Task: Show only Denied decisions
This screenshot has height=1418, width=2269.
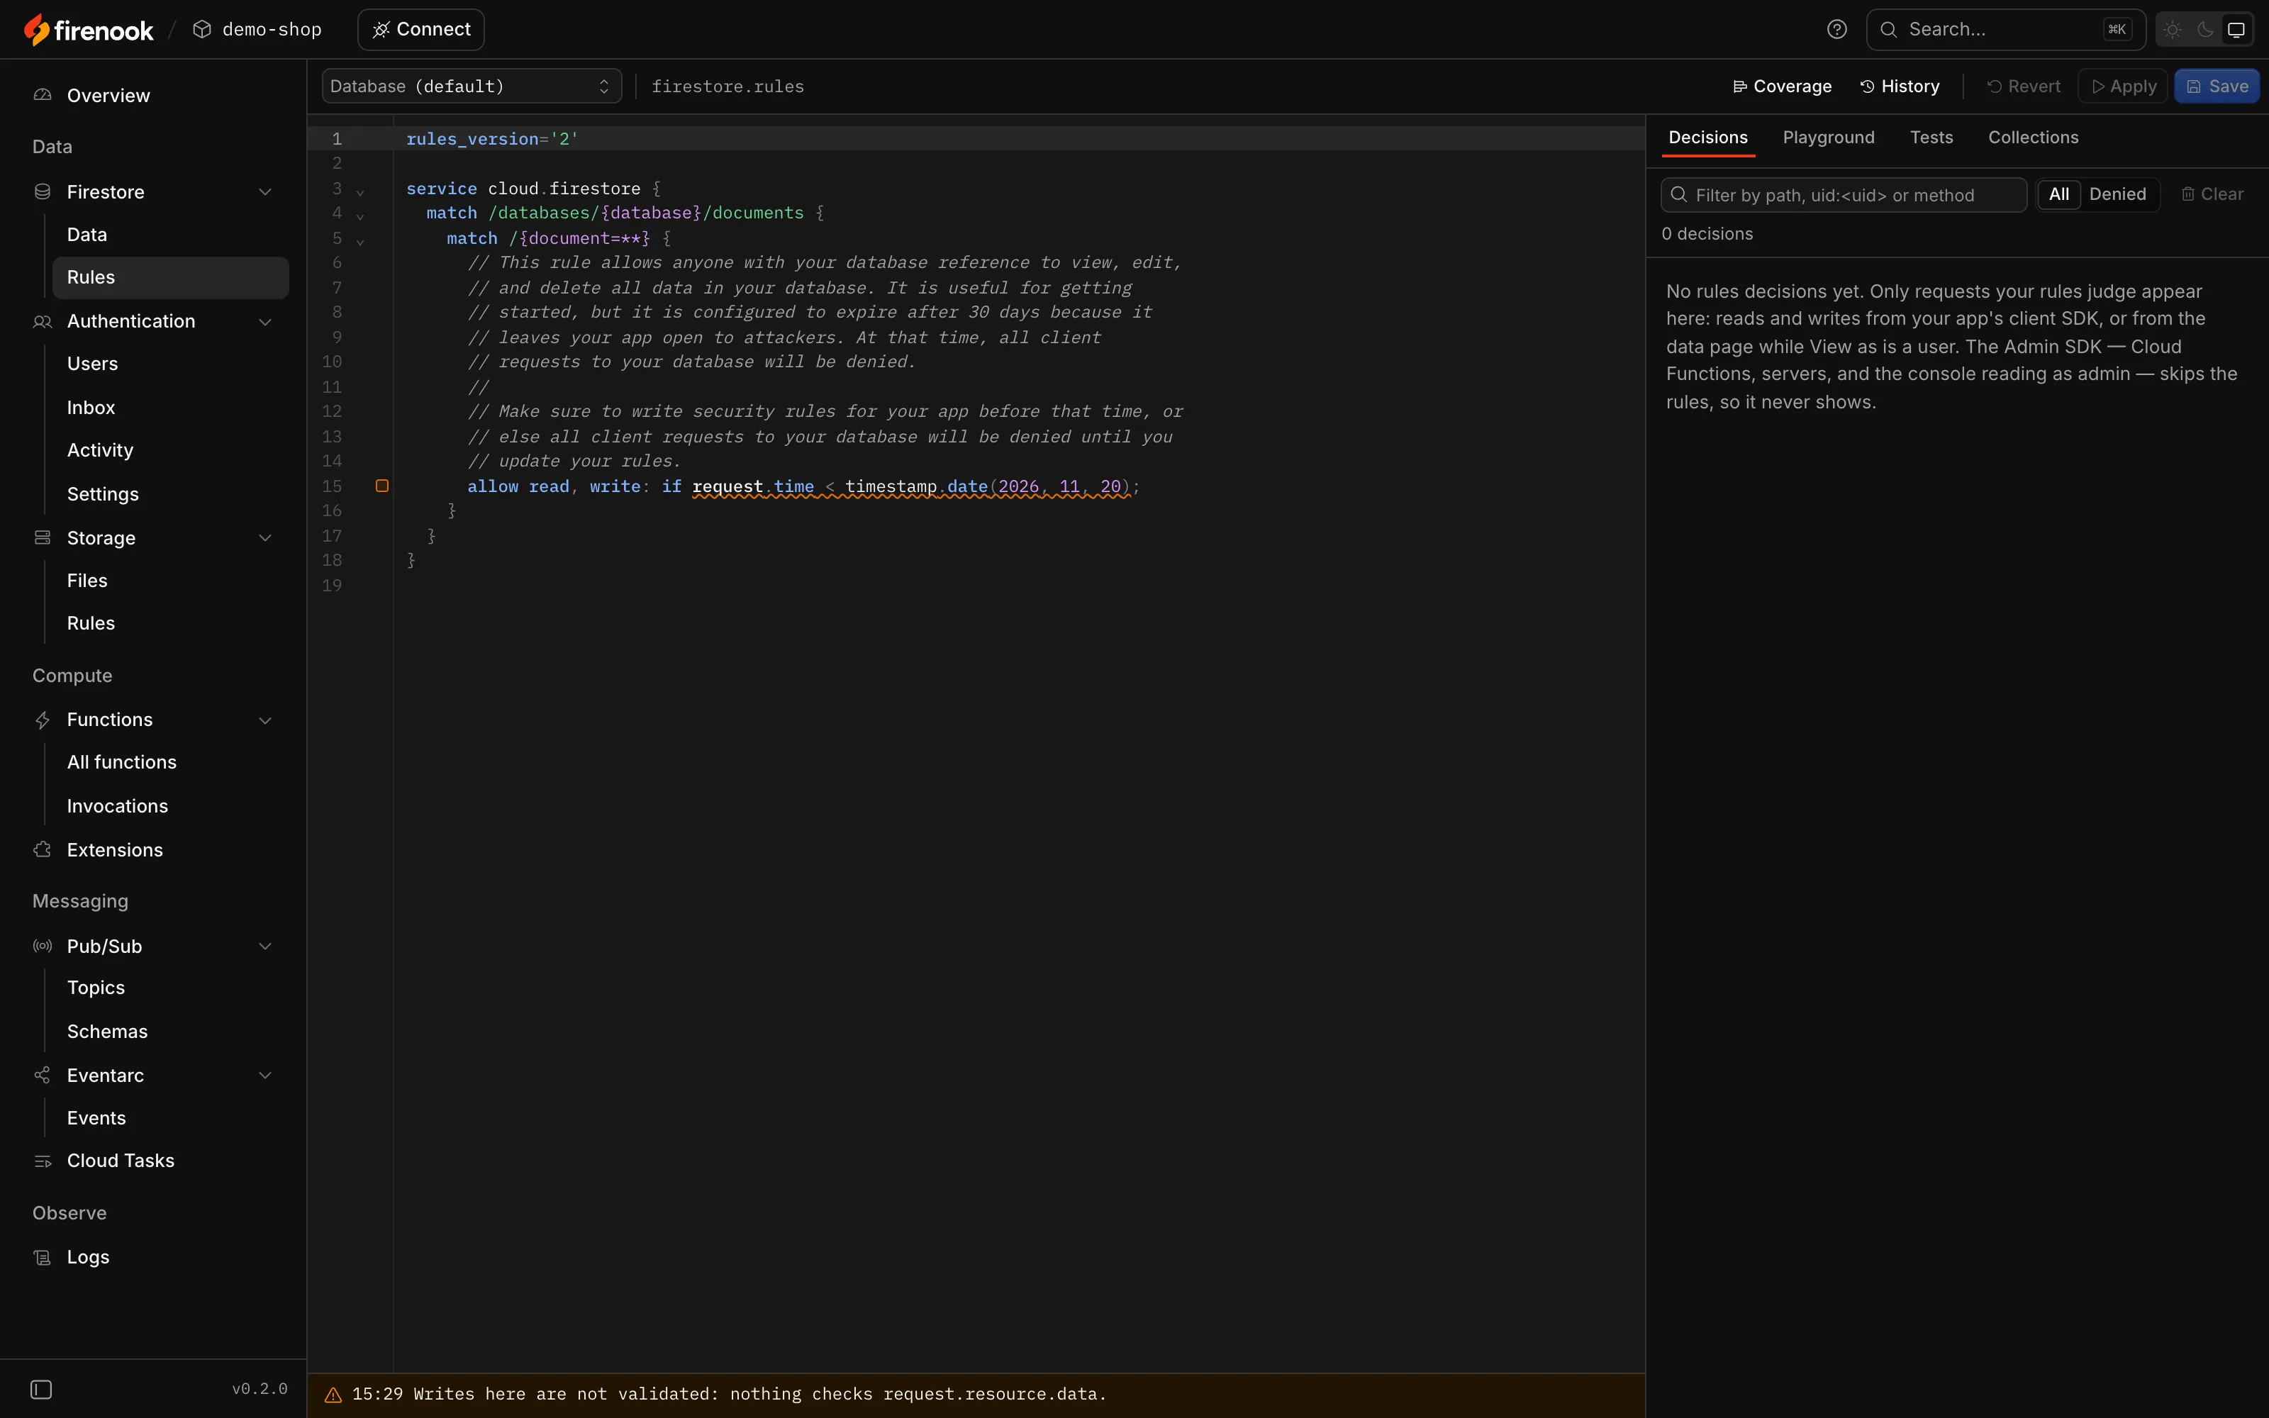Action: click(2117, 194)
